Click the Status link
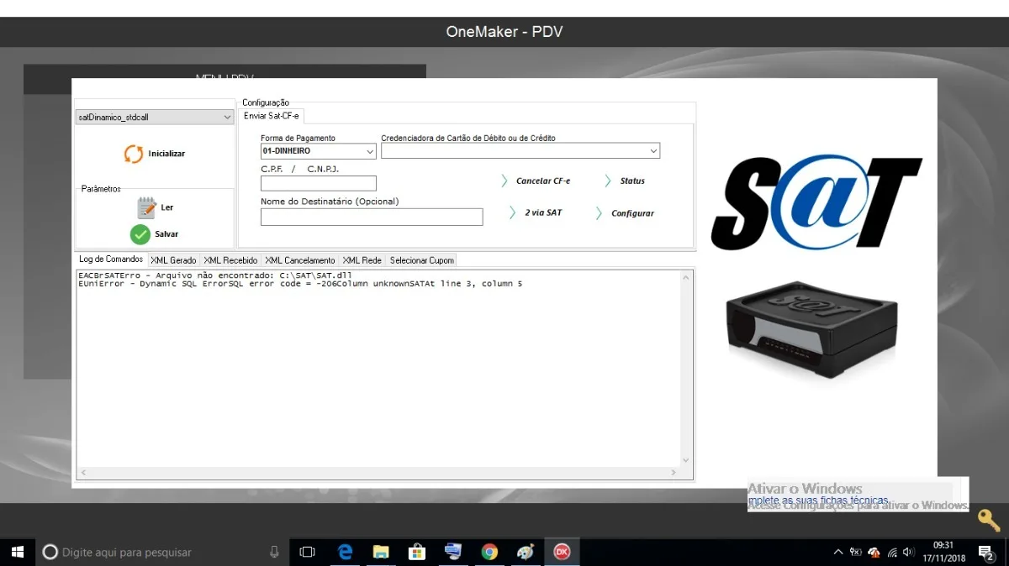The image size is (1009, 566). click(632, 181)
